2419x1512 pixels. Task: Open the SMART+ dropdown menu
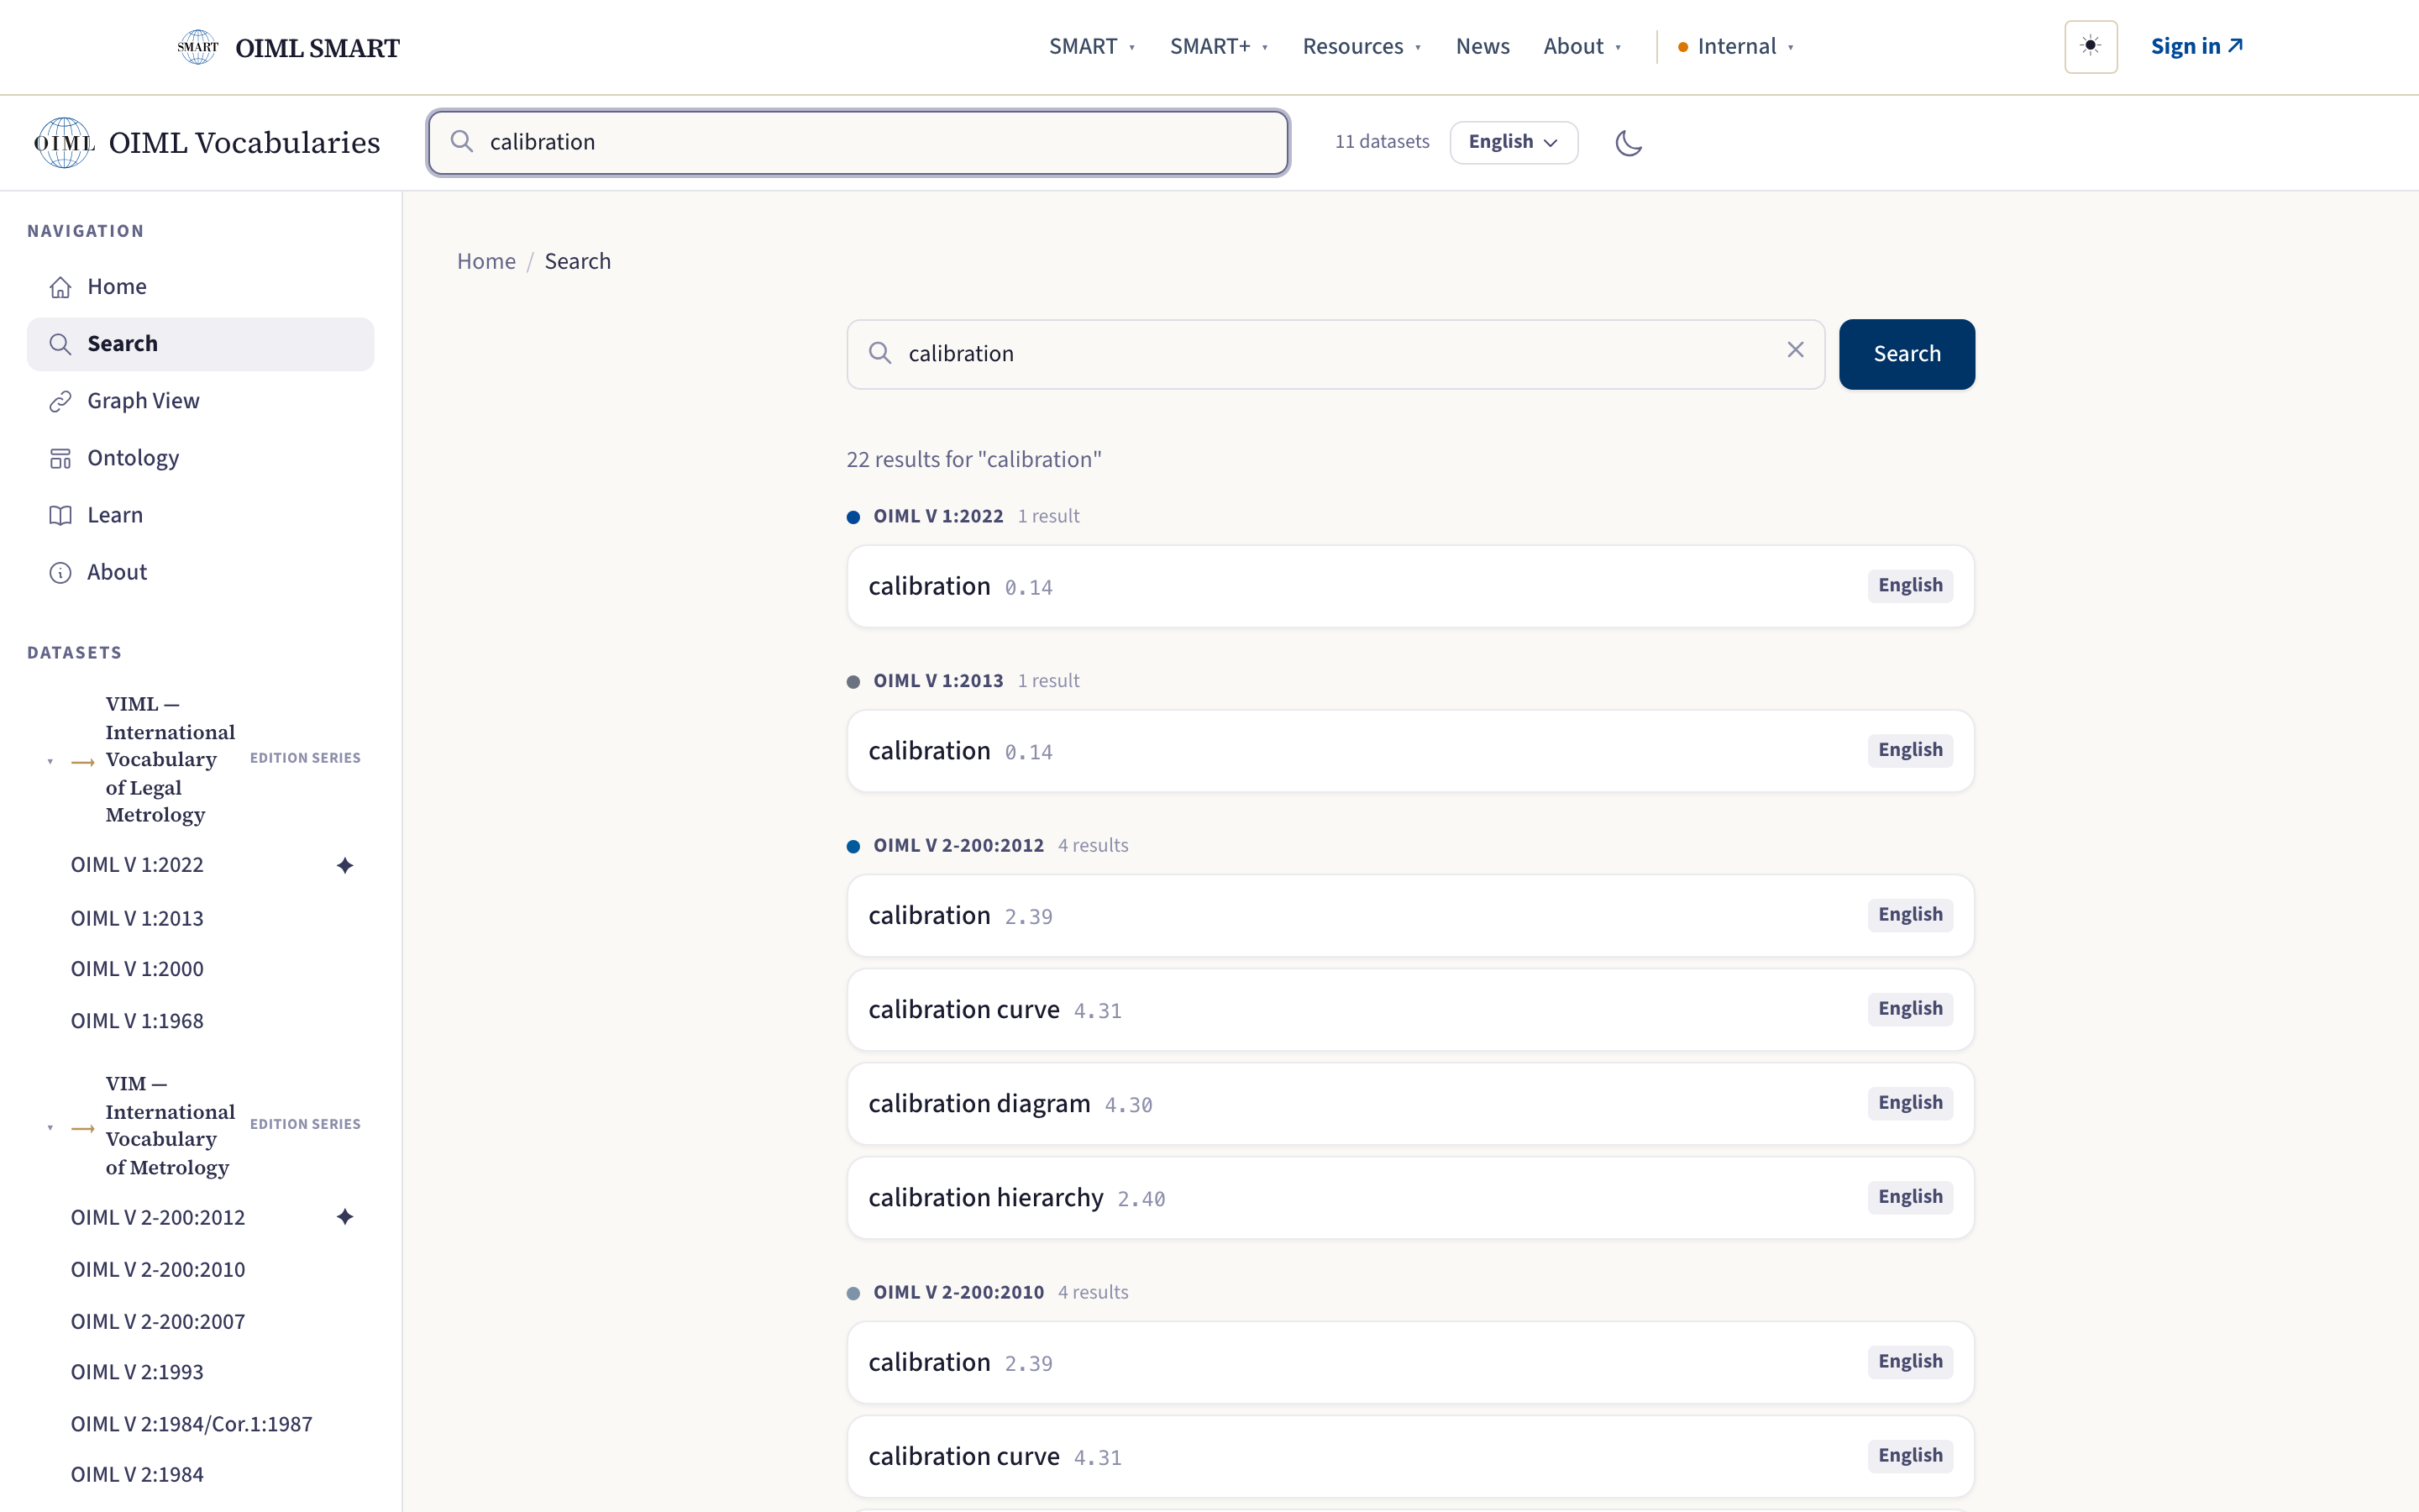click(1219, 47)
